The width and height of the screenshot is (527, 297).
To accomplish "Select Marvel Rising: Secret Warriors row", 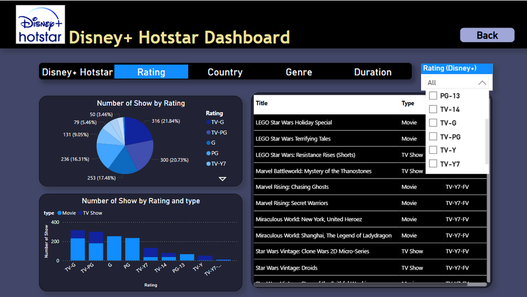I will [x=370, y=203].
